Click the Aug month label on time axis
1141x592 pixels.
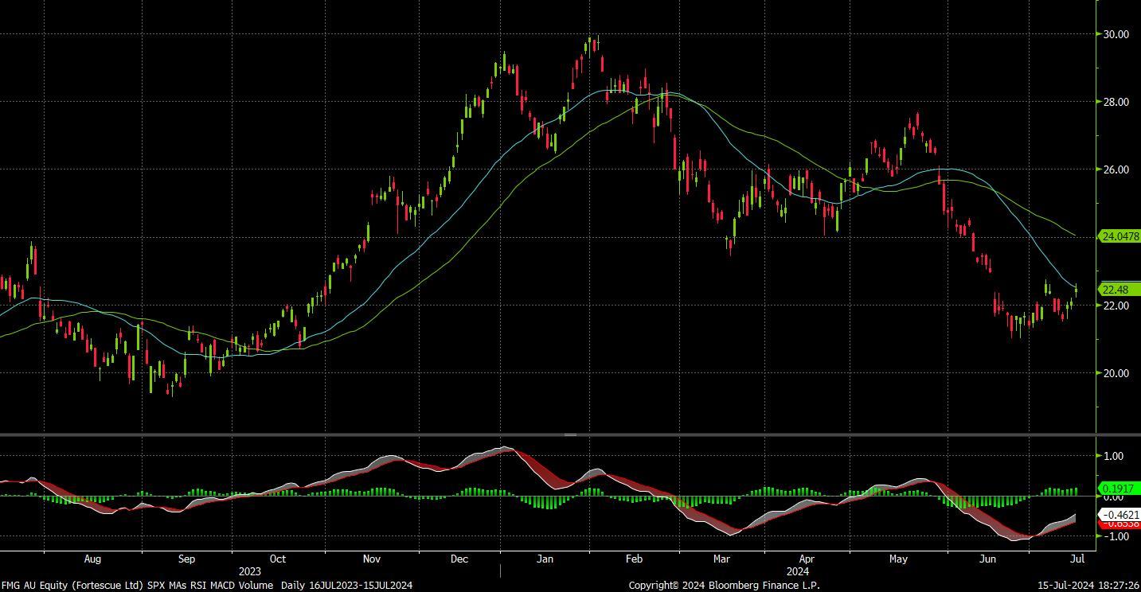tap(92, 559)
